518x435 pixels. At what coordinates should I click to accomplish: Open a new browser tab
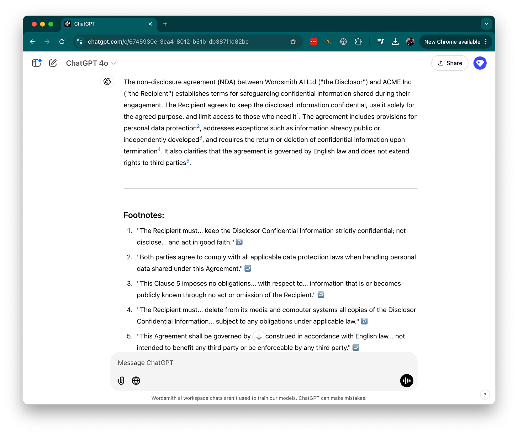click(x=165, y=24)
